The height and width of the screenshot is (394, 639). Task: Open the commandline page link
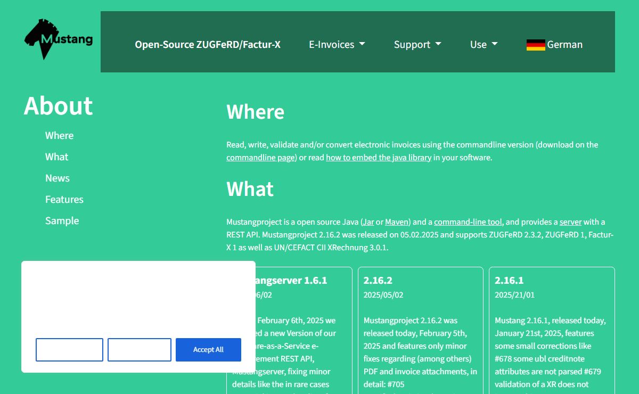260,158
